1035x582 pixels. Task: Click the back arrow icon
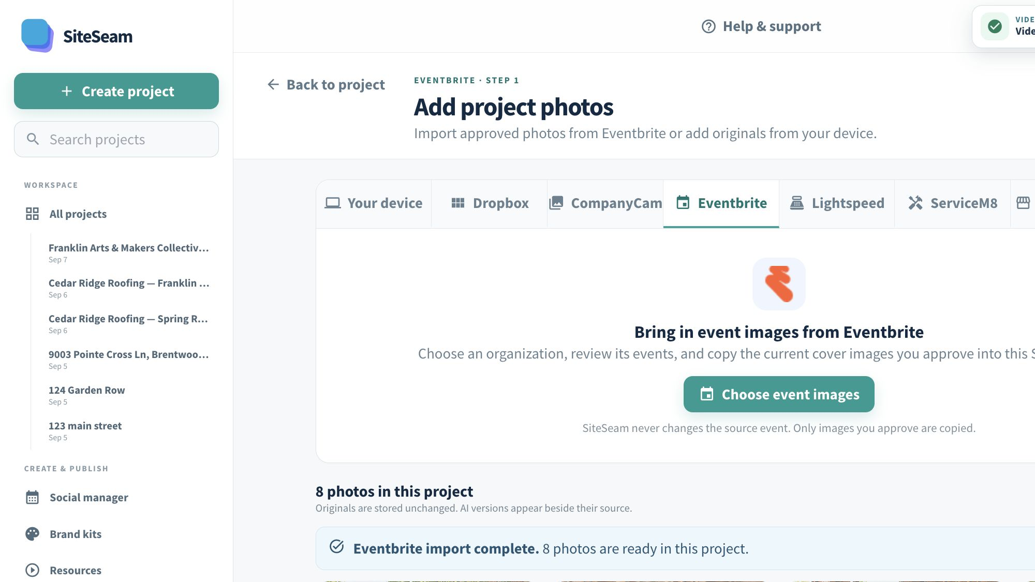[x=273, y=84]
